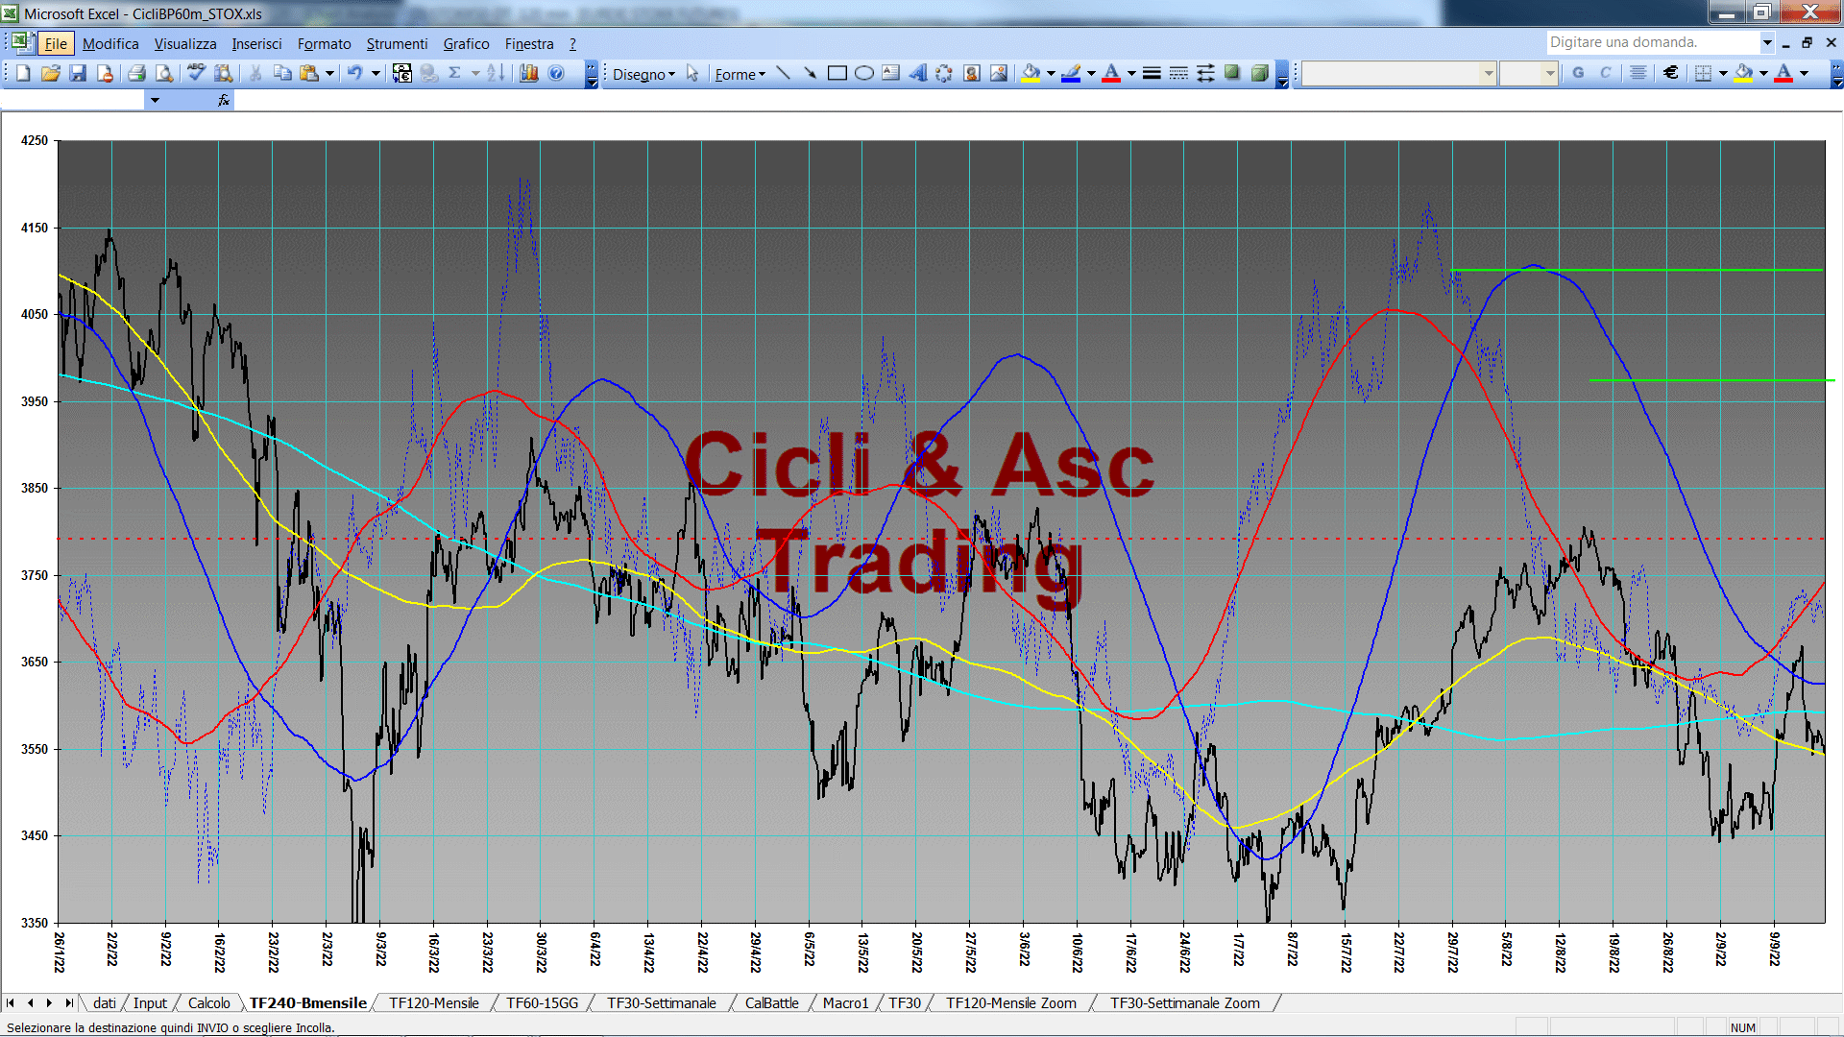Open the Strumenti menu
1844x1037 pixels.
pyautogui.click(x=397, y=44)
